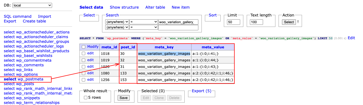This screenshot has height=105, width=363.
Task: Sort by the meta_key column header
Action: click(164, 47)
